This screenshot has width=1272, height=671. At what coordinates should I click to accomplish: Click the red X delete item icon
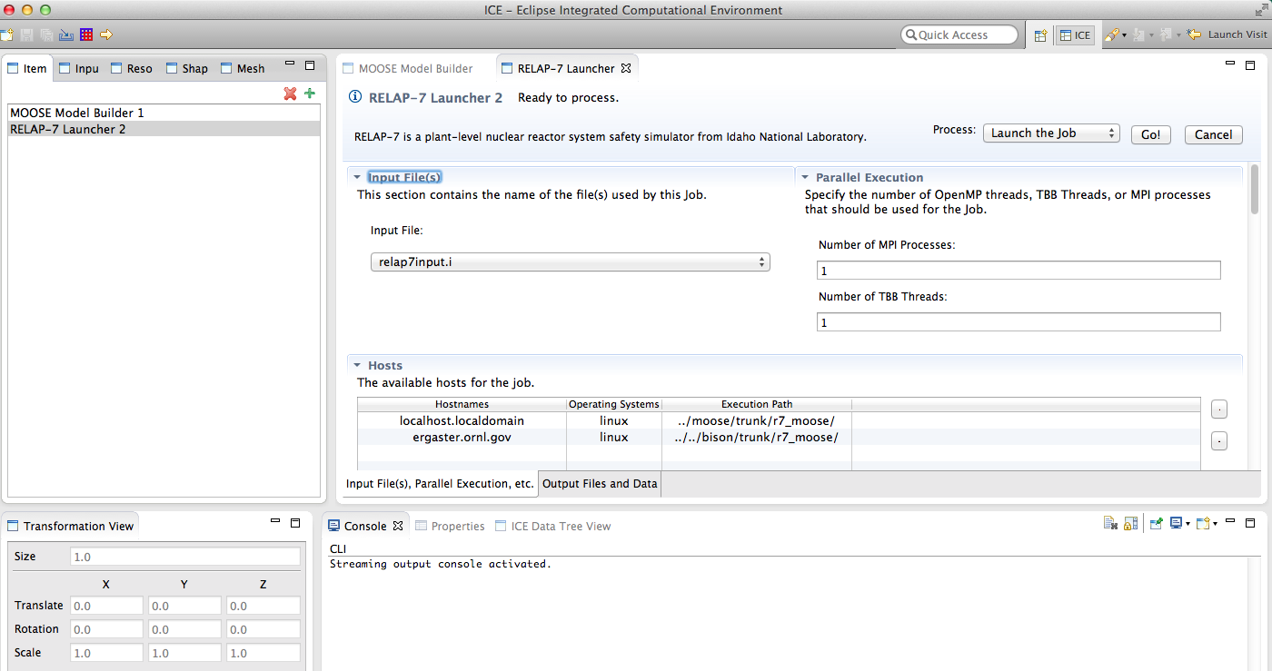click(290, 94)
